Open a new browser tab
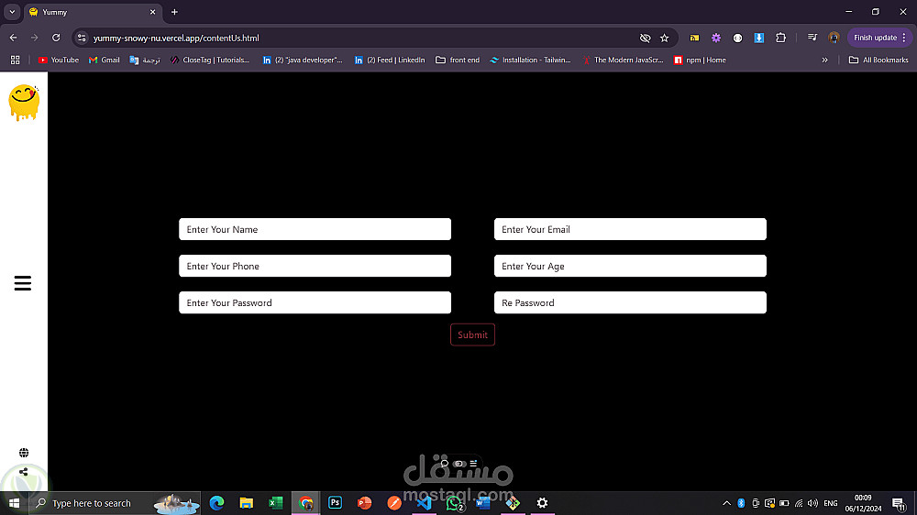917x515 pixels. [x=174, y=12]
